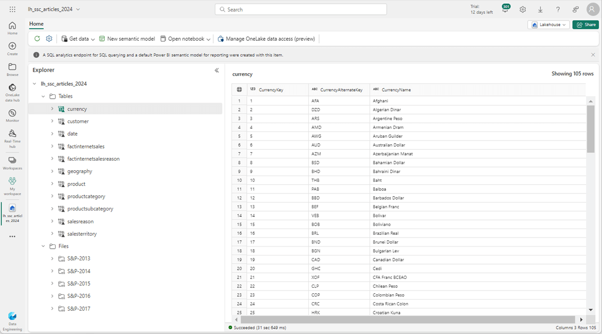Open the notifications bell icon
Viewport: 602px width, 334px height.
click(x=505, y=10)
